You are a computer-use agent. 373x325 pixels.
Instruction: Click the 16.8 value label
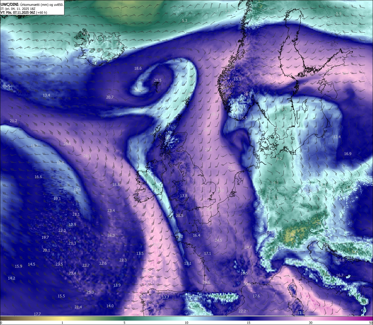coord(341,260)
